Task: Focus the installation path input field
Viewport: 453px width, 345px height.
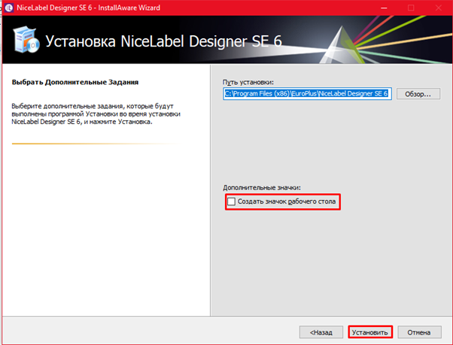Action: (x=307, y=94)
